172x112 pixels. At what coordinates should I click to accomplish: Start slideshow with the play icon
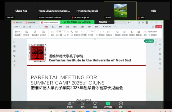point(52,33)
